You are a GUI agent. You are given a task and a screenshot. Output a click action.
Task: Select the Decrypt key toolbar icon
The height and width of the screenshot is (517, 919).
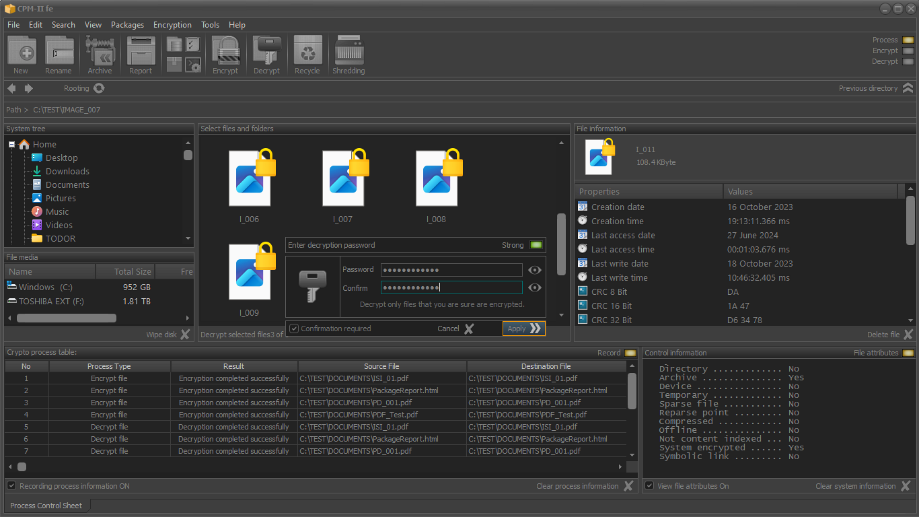pos(266,50)
